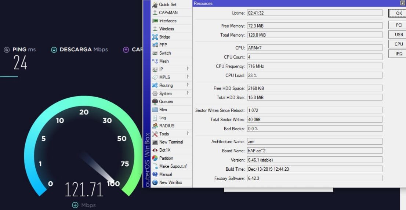The height and width of the screenshot is (210, 406).
Task: Click the Free HDD Space field 2168 KiB
Action: click(315, 88)
